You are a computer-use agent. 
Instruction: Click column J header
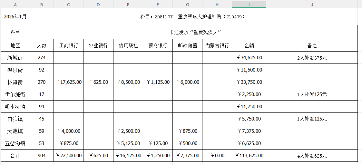tap(312, 5)
